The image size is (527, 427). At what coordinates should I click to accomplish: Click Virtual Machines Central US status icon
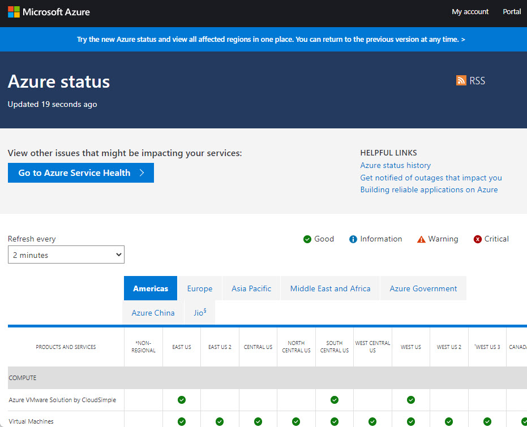[x=258, y=421]
